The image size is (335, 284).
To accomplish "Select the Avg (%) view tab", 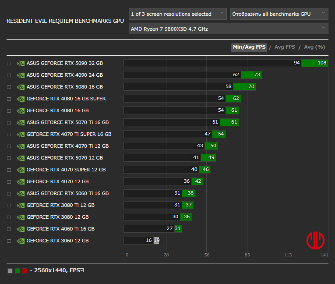I will 314,47.
